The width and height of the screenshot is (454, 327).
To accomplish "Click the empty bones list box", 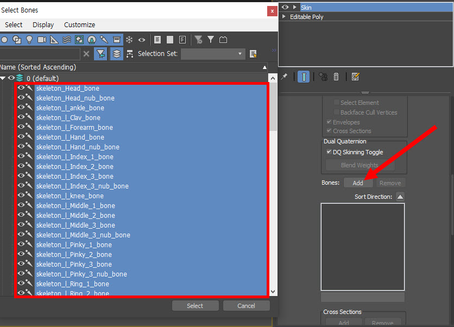I will [x=363, y=247].
